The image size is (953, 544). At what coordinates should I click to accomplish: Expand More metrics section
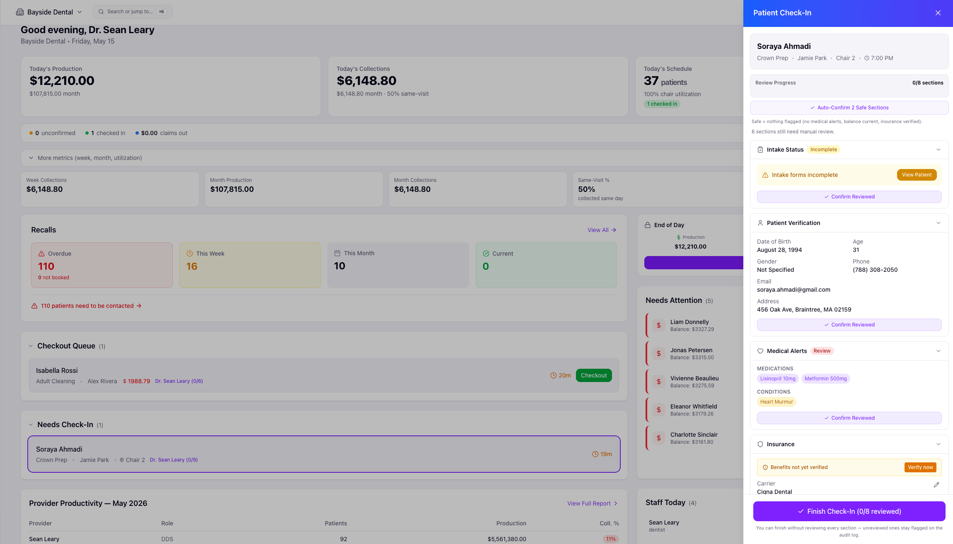(x=382, y=158)
